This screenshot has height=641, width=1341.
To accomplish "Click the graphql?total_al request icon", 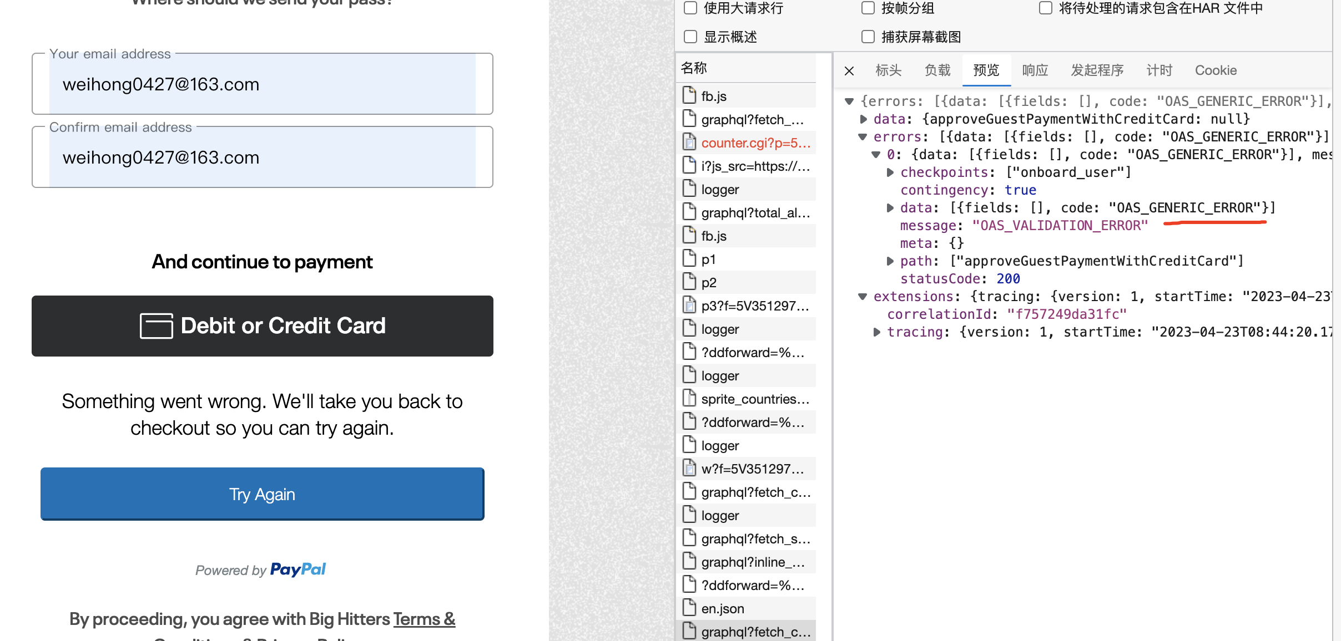I will (x=690, y=212).
